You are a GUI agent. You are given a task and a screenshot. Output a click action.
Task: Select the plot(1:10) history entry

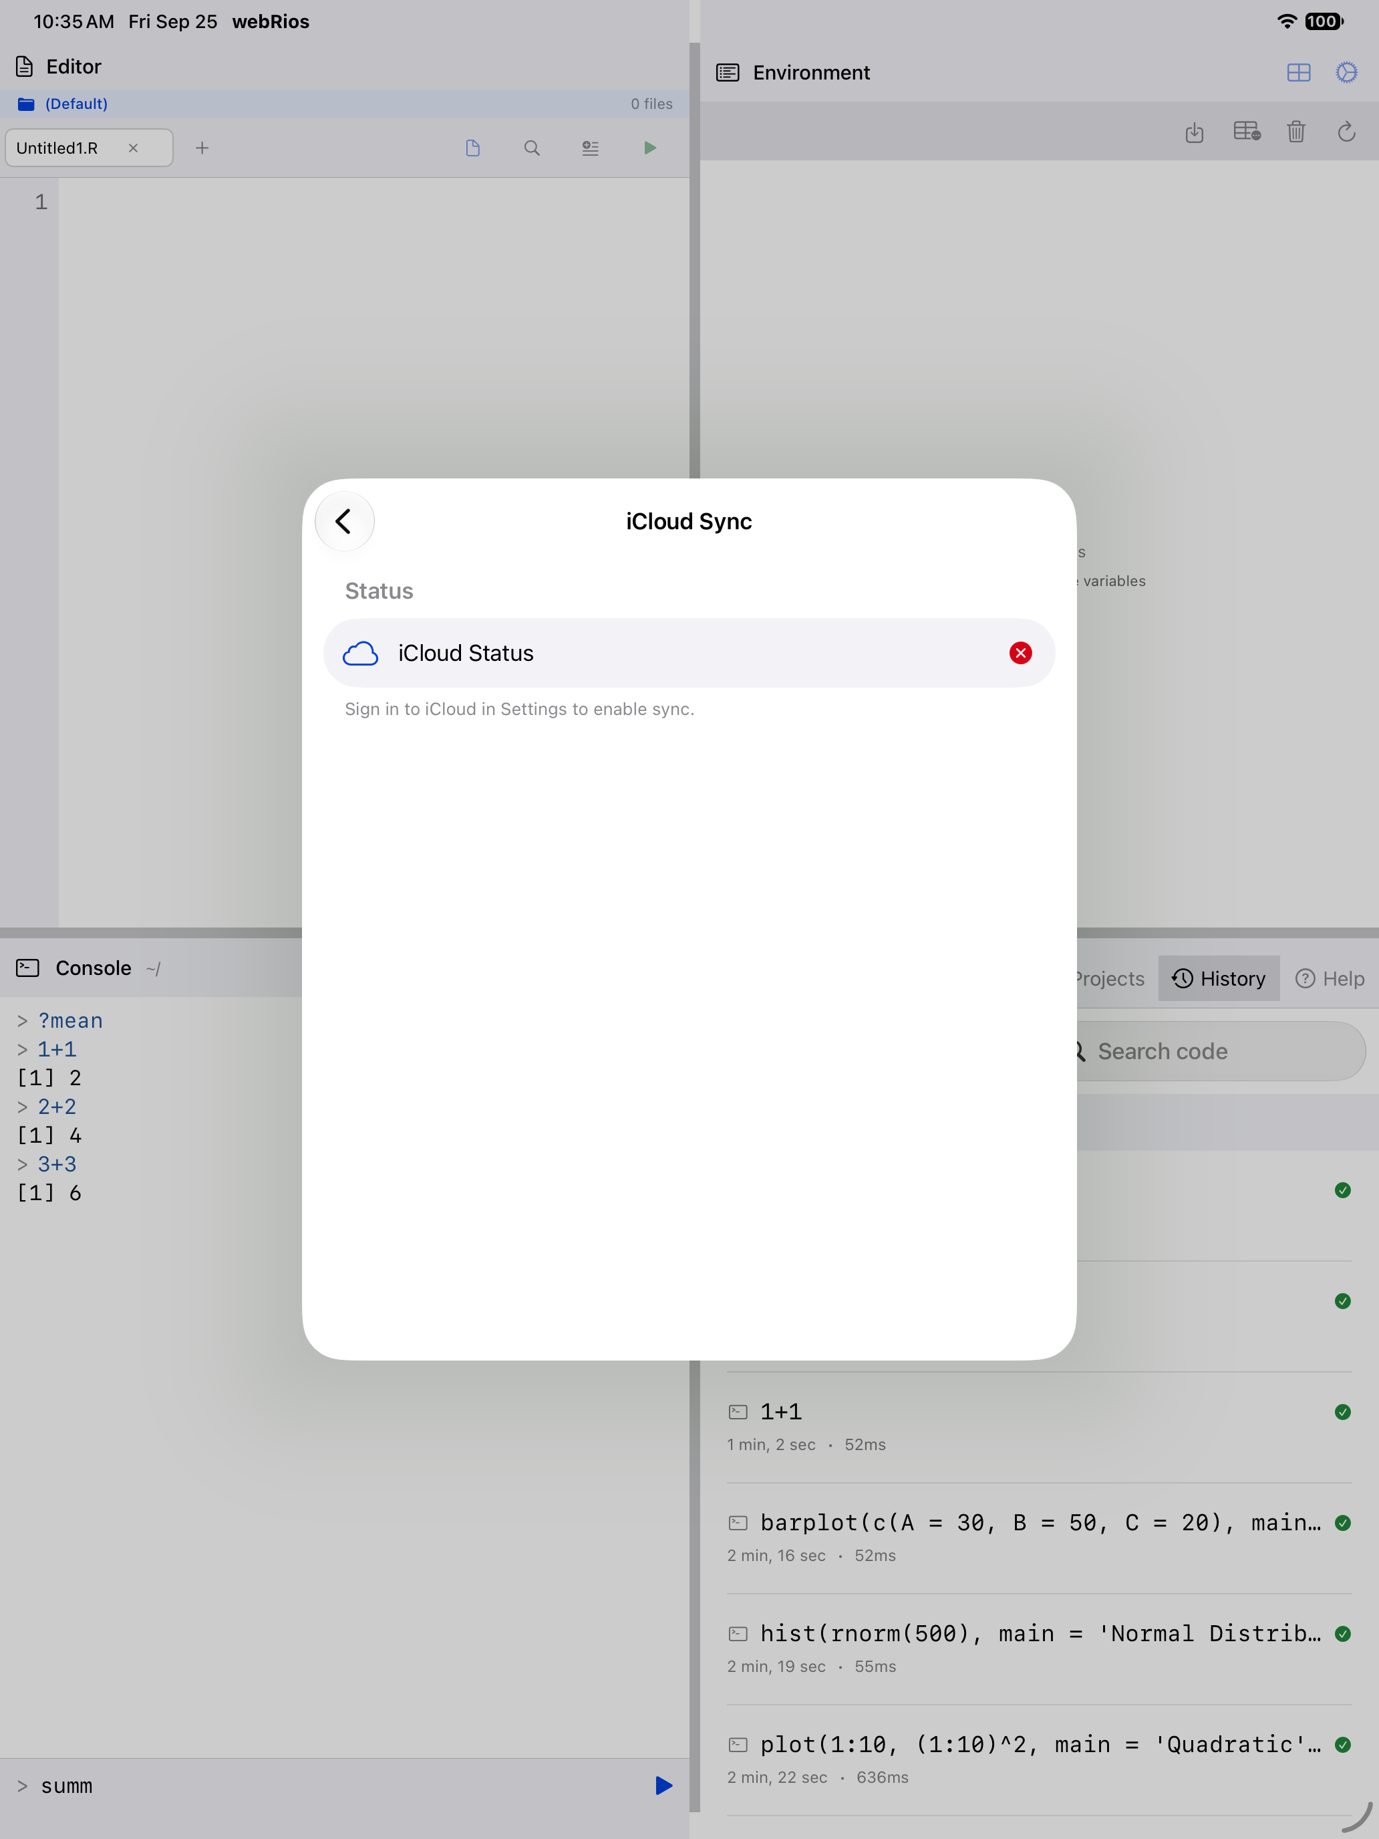1039,1760
